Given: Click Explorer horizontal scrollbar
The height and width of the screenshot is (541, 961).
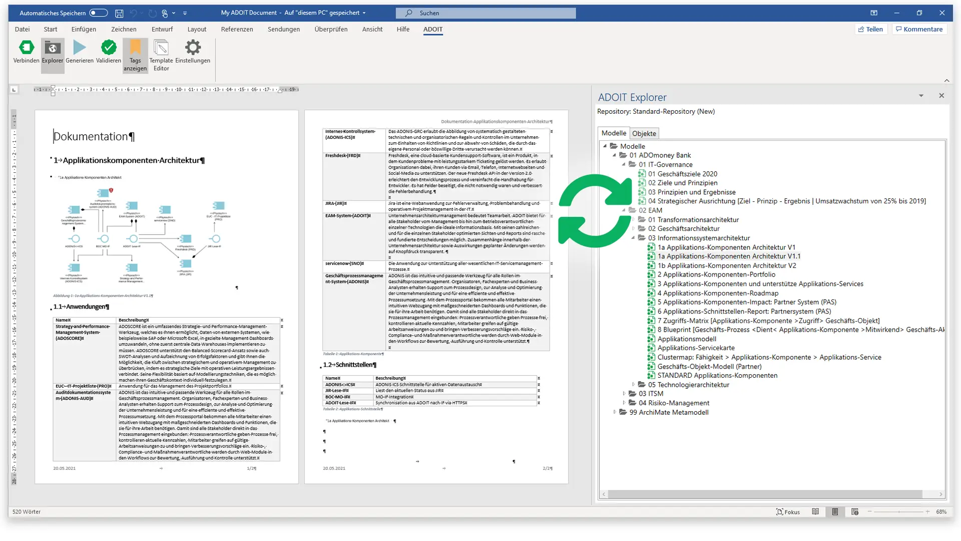Looking at the screenshot, I should coord(765,494).
